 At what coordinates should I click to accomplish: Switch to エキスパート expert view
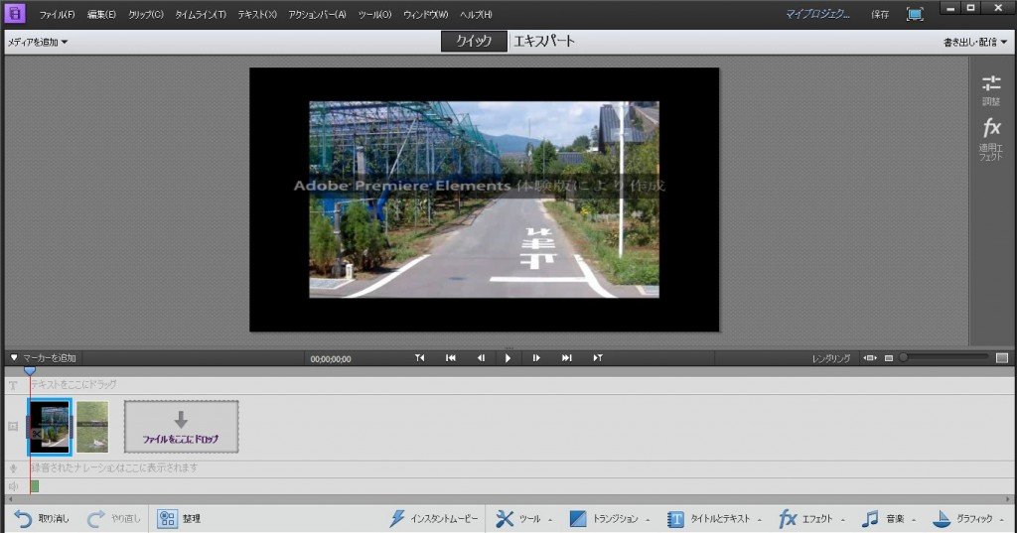[543, 41]
